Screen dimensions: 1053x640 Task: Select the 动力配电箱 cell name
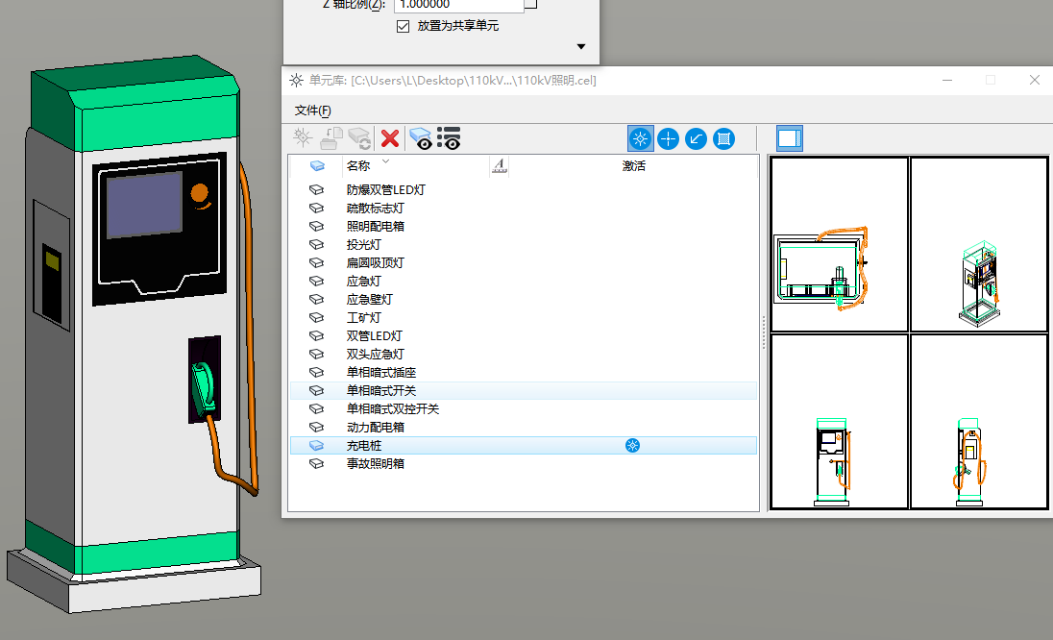click(376, 427)
